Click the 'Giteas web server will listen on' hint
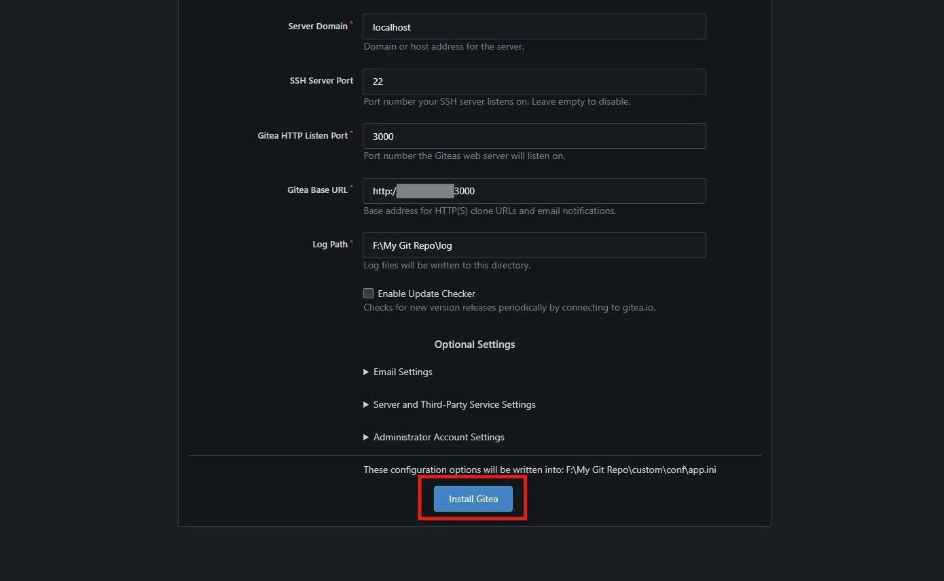The height and width of the screenshot is (581, 944). (x=465, y=156)
